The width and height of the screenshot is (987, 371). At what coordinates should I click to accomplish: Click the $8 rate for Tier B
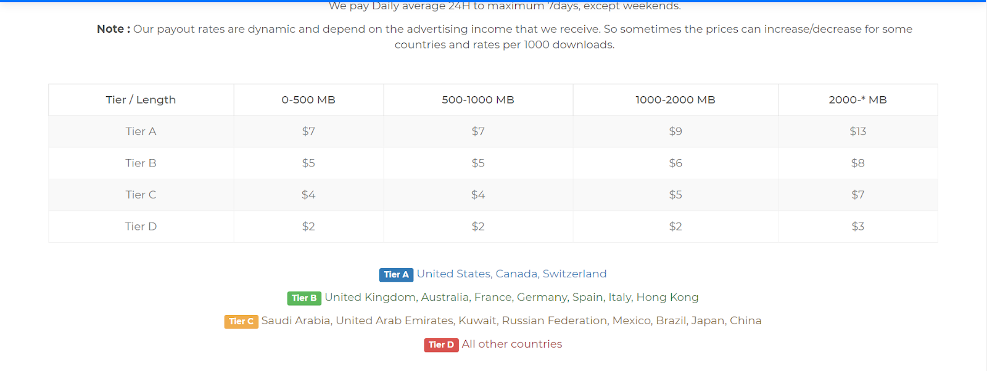858,163
